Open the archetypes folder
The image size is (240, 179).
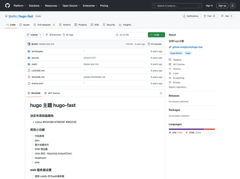[x=37, y=51]
